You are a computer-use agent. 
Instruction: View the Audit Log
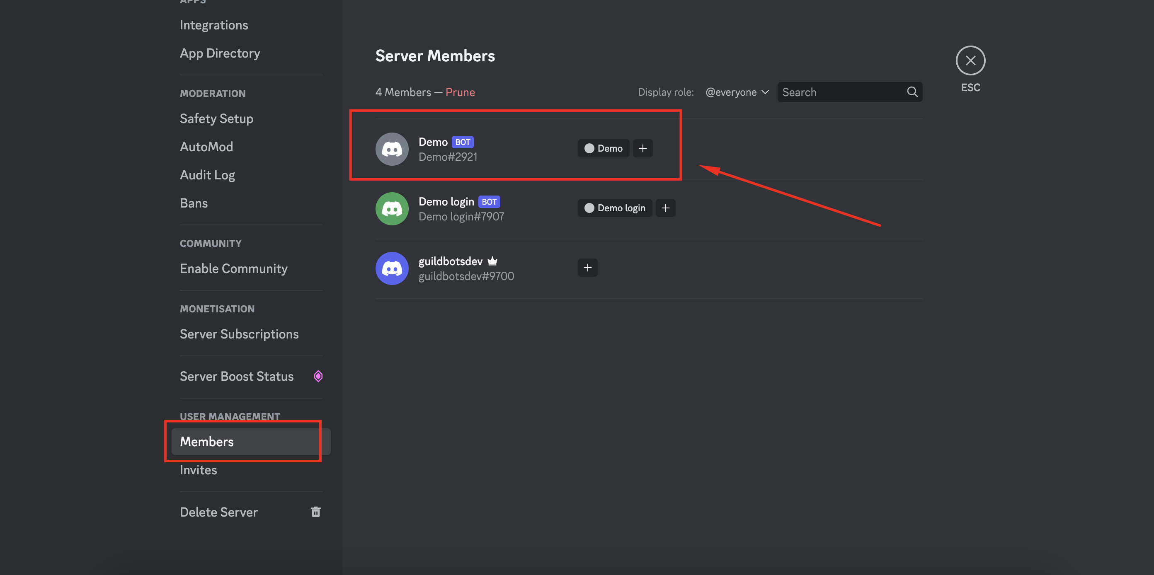coord(207,175)
